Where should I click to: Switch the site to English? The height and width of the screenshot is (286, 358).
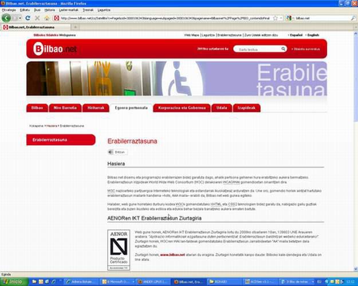[x=313, y=35]
